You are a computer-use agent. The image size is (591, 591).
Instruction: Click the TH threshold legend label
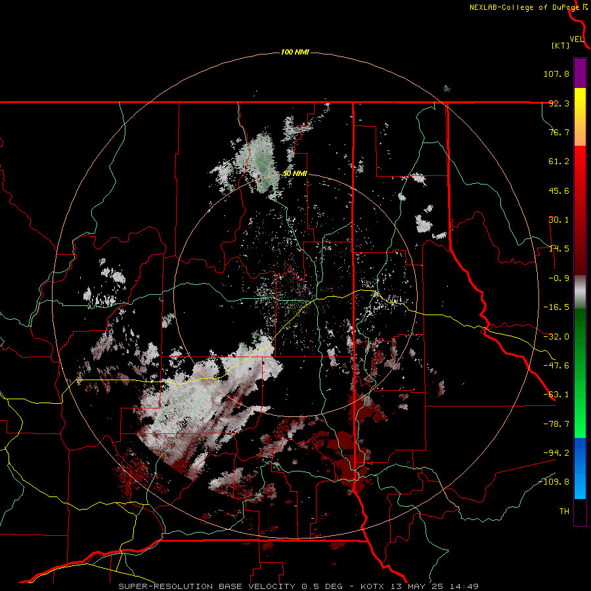[564, 512]
